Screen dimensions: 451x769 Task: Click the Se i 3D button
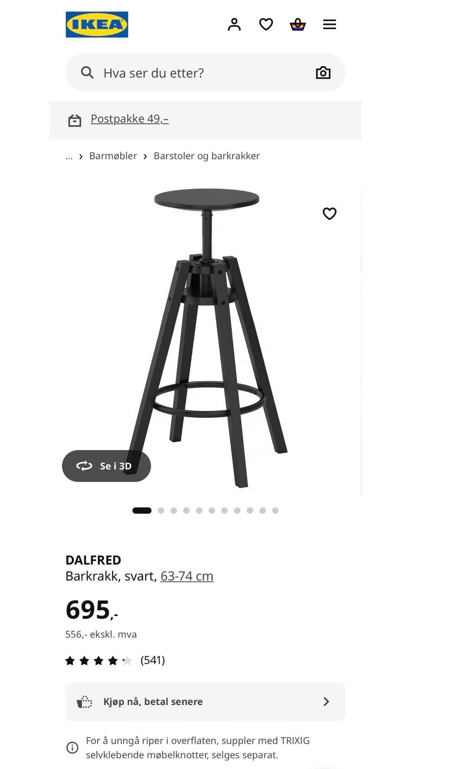click(106, 466)
